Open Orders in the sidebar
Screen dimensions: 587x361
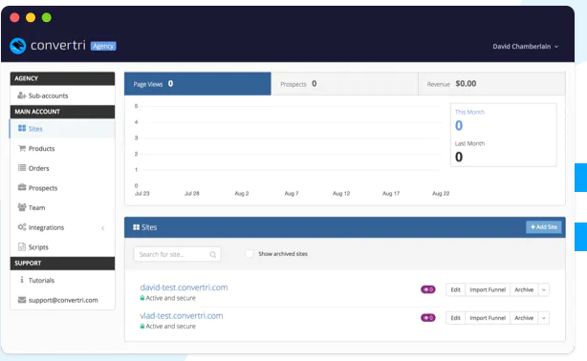click(62, 168)
